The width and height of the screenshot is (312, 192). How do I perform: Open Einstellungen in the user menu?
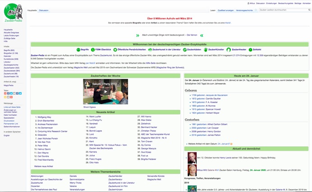(x=271, y=3)
